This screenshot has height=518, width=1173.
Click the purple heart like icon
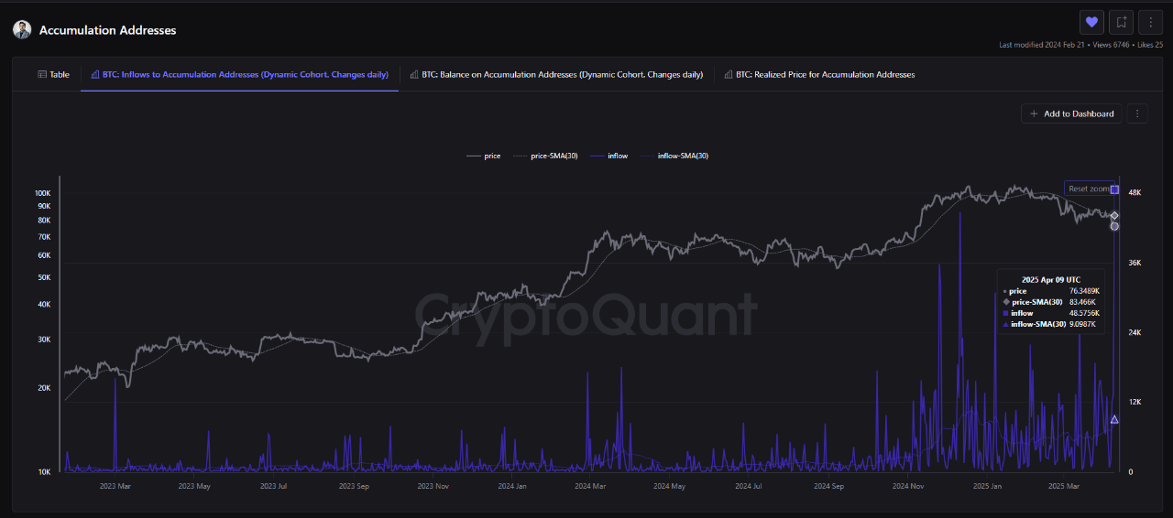coord(1091,22)
